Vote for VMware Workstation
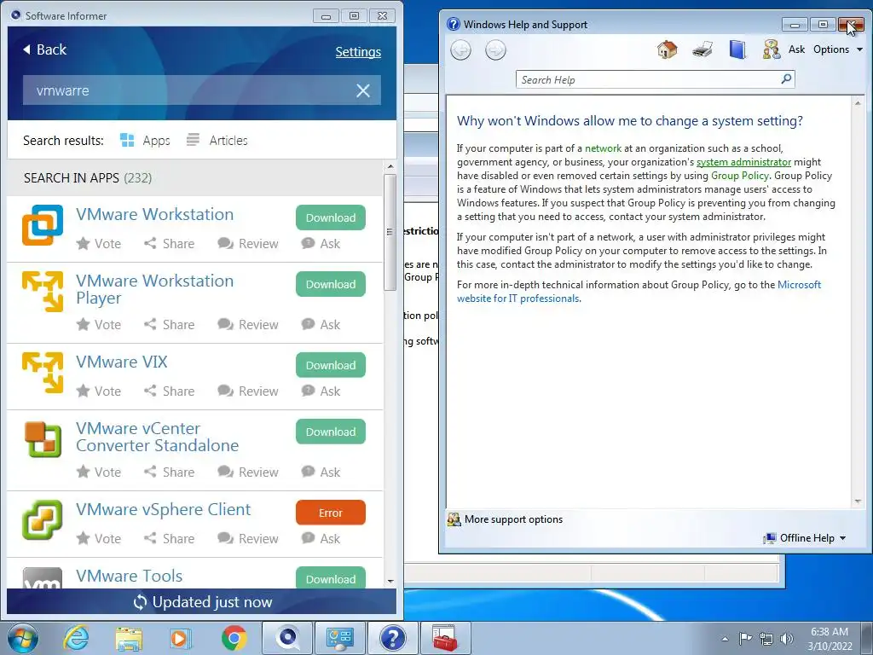 99,243
